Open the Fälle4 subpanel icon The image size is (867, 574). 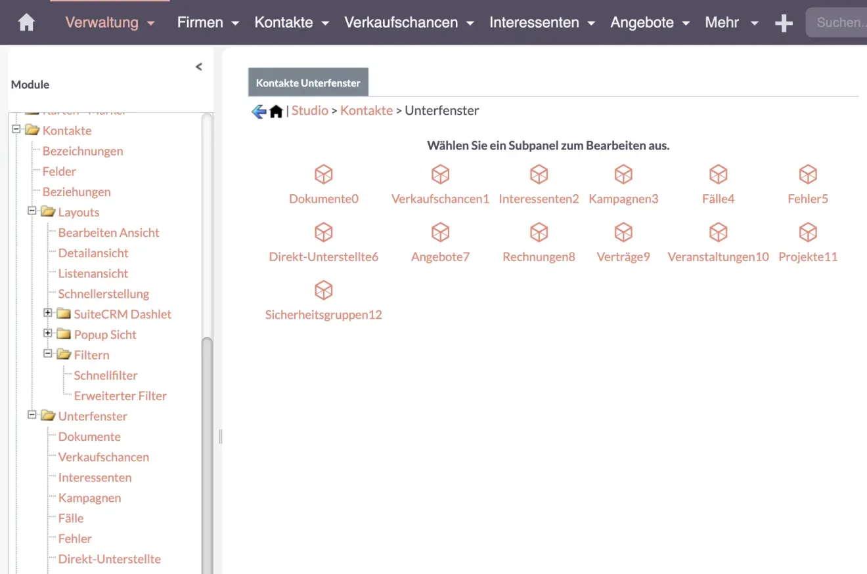(x=718, y=174)
